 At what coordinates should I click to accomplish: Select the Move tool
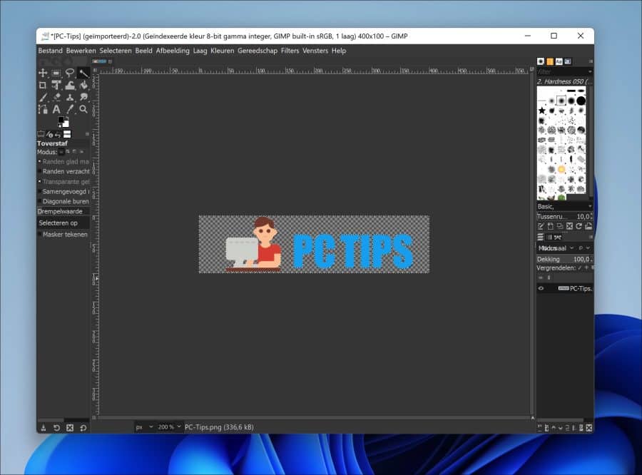coord(43,73)
